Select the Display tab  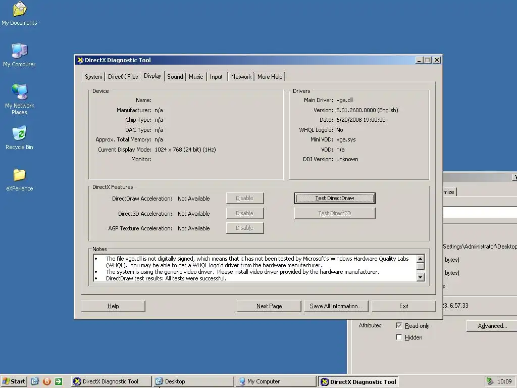pyautogui.click(x=152, y=76)
